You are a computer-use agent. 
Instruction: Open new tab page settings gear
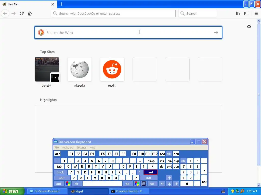point(249,26)
